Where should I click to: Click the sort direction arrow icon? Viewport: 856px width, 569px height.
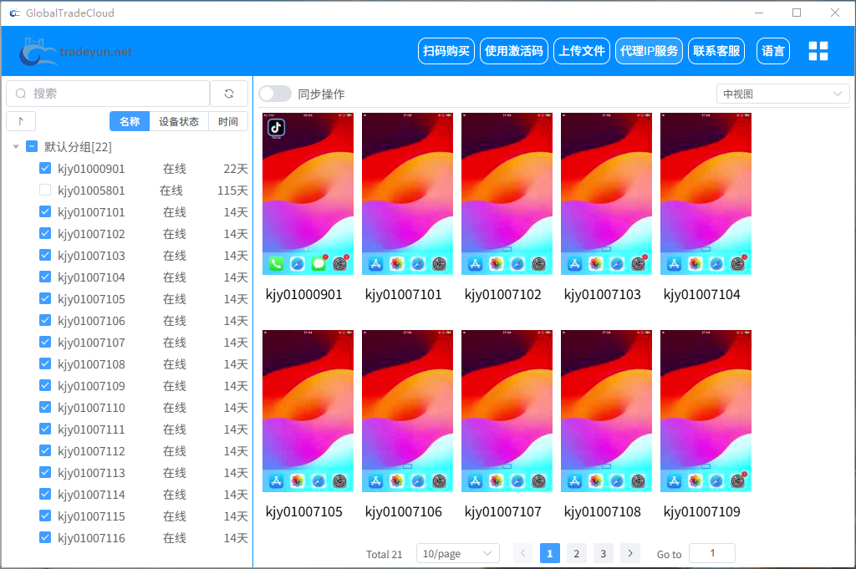click(x=20, y=120)
